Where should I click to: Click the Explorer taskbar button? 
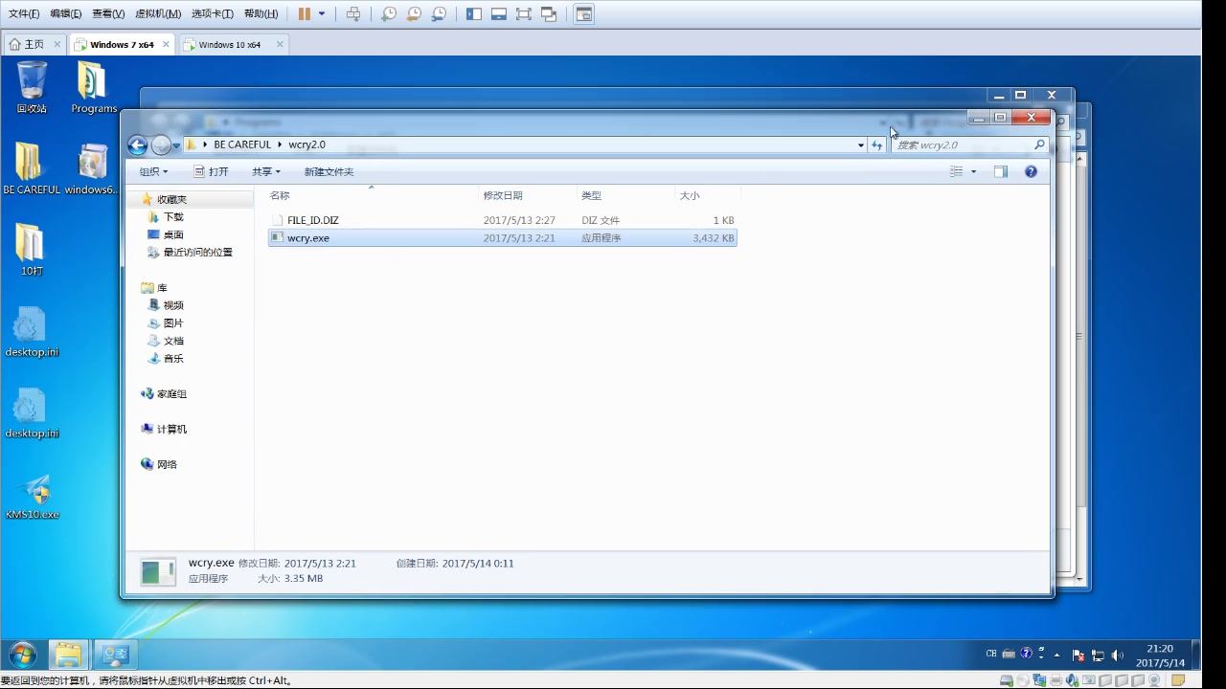(69, 656)
